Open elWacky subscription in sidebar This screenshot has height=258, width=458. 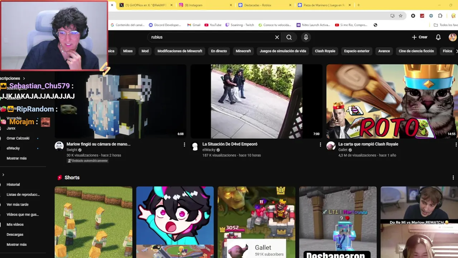click(x=13, y=148)
